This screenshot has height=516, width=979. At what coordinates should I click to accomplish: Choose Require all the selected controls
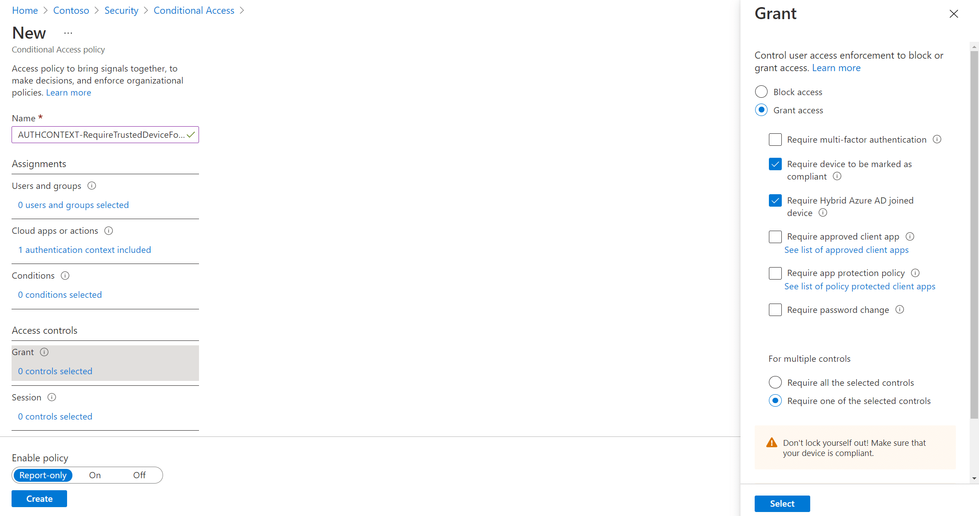pyautogui.click(x=775, y=382)
